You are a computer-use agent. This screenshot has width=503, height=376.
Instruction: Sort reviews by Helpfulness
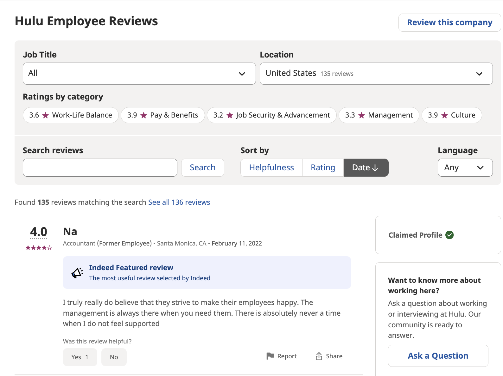[271, 167]
